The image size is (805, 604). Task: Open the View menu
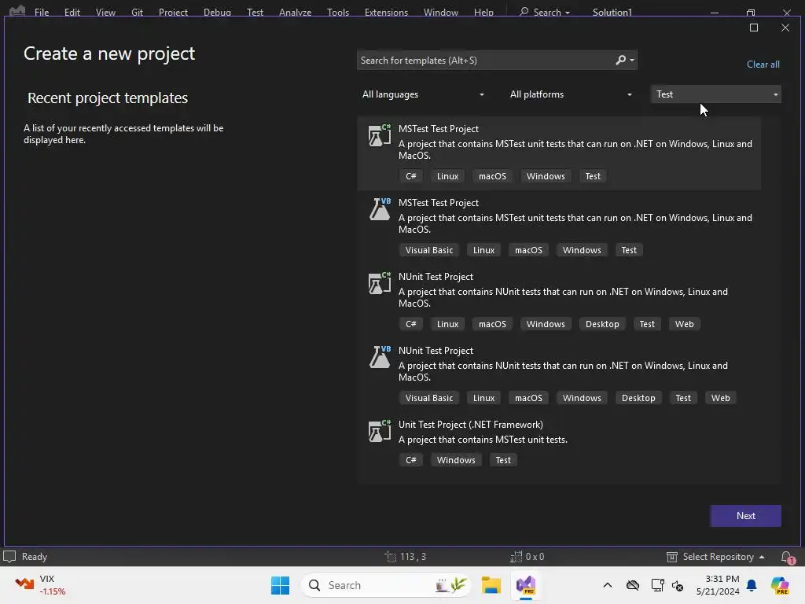pyautogui.click(x=105, y=13)
